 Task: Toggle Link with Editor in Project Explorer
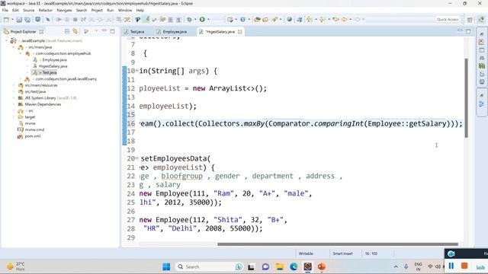(75, 31)
